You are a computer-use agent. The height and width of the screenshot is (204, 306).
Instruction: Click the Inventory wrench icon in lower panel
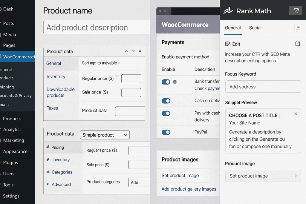[48, 159]
